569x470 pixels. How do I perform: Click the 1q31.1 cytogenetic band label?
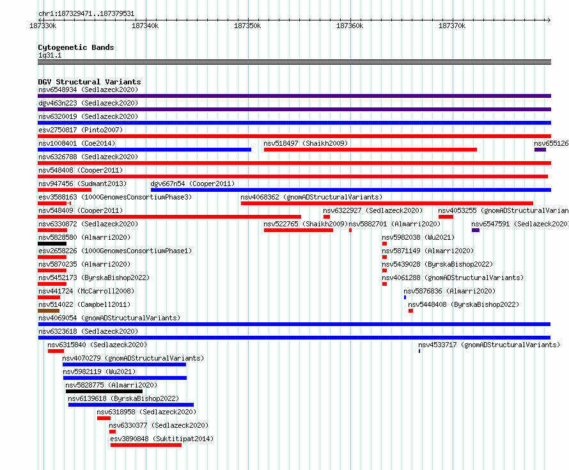50,55
